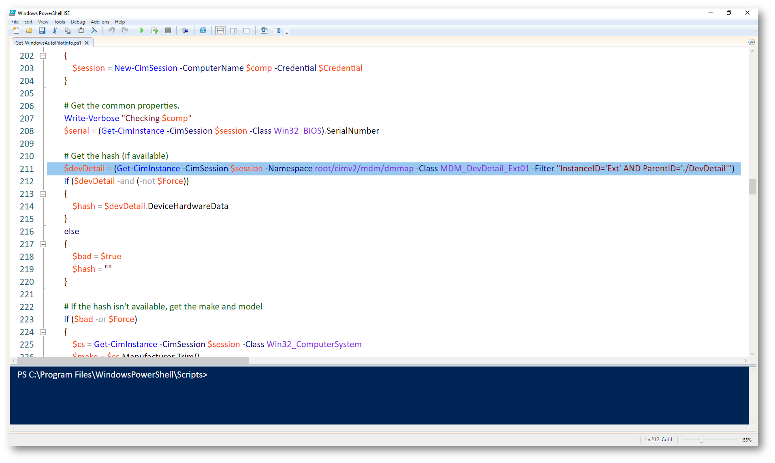775x463 pixels.
Task: Close the Get-WindowsAutoPilotInfo.ps1 tab
Action: 87,43
